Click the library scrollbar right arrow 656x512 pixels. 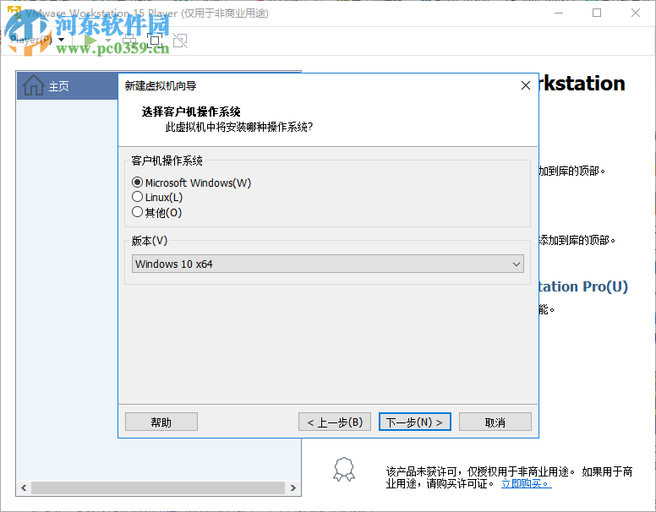tap(292, 487)
